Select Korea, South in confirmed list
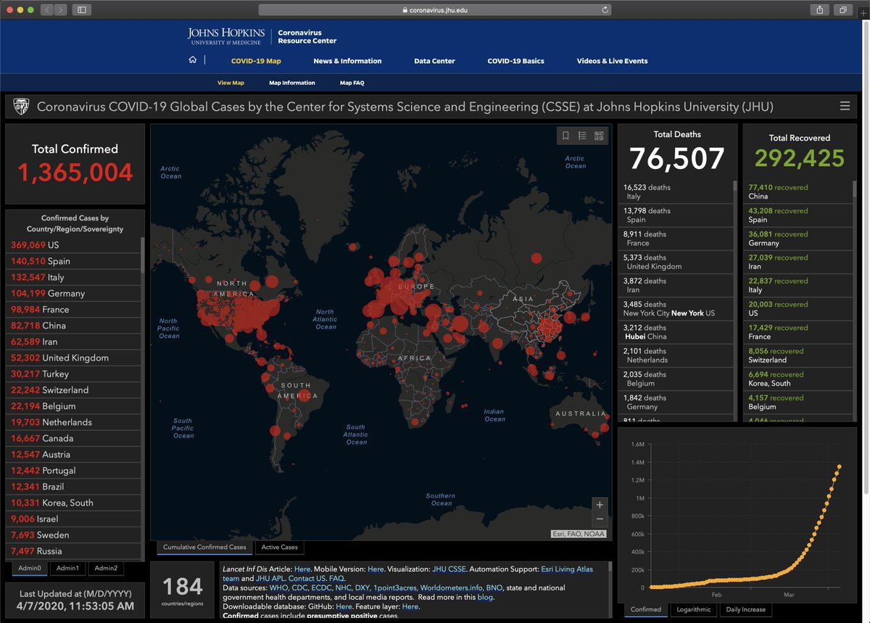Viewport: 870px width, 623px height. point(72,503)
